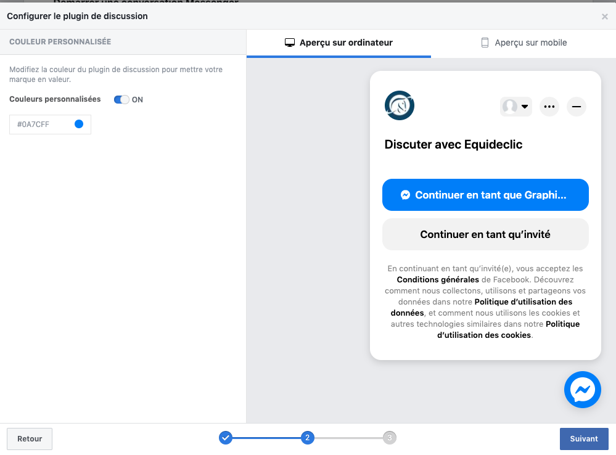This screenshot has width=616, height=455.
Task: Switch to Aperçu sur mobile tab
Action: (524, 43)
